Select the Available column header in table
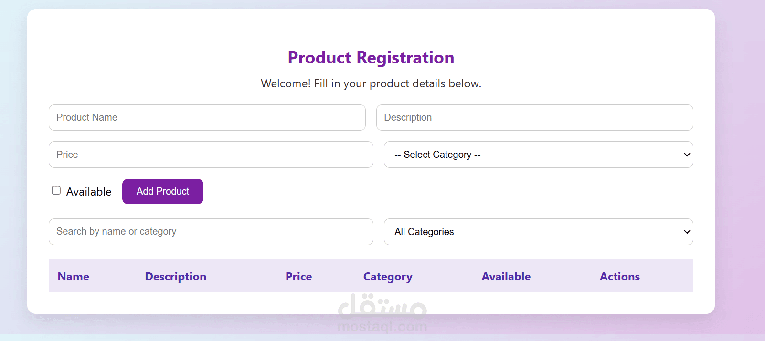 506,277
